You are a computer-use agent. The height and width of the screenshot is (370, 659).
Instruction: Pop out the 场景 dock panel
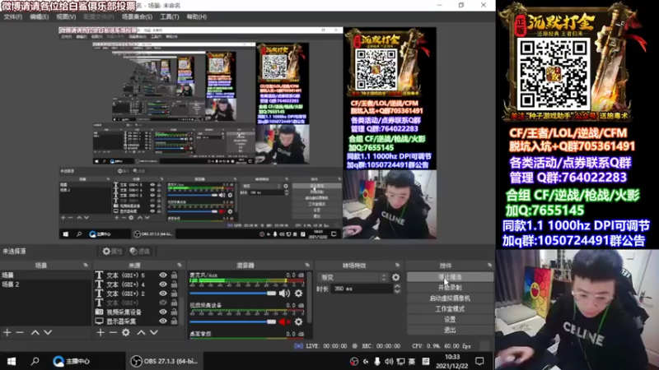point(86,265)
